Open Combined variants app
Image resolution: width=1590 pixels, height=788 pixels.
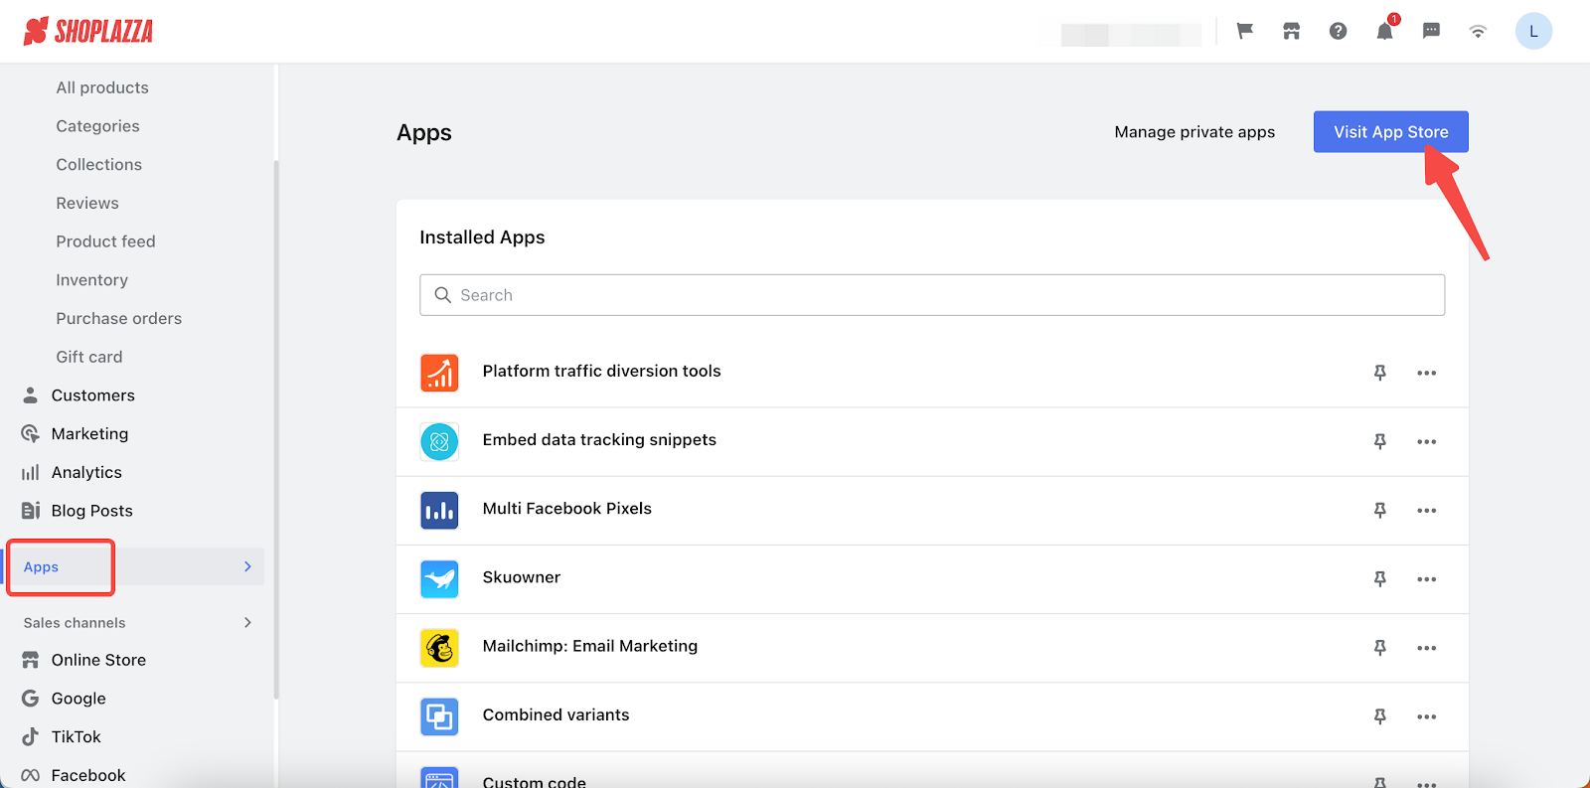[556, 714]
